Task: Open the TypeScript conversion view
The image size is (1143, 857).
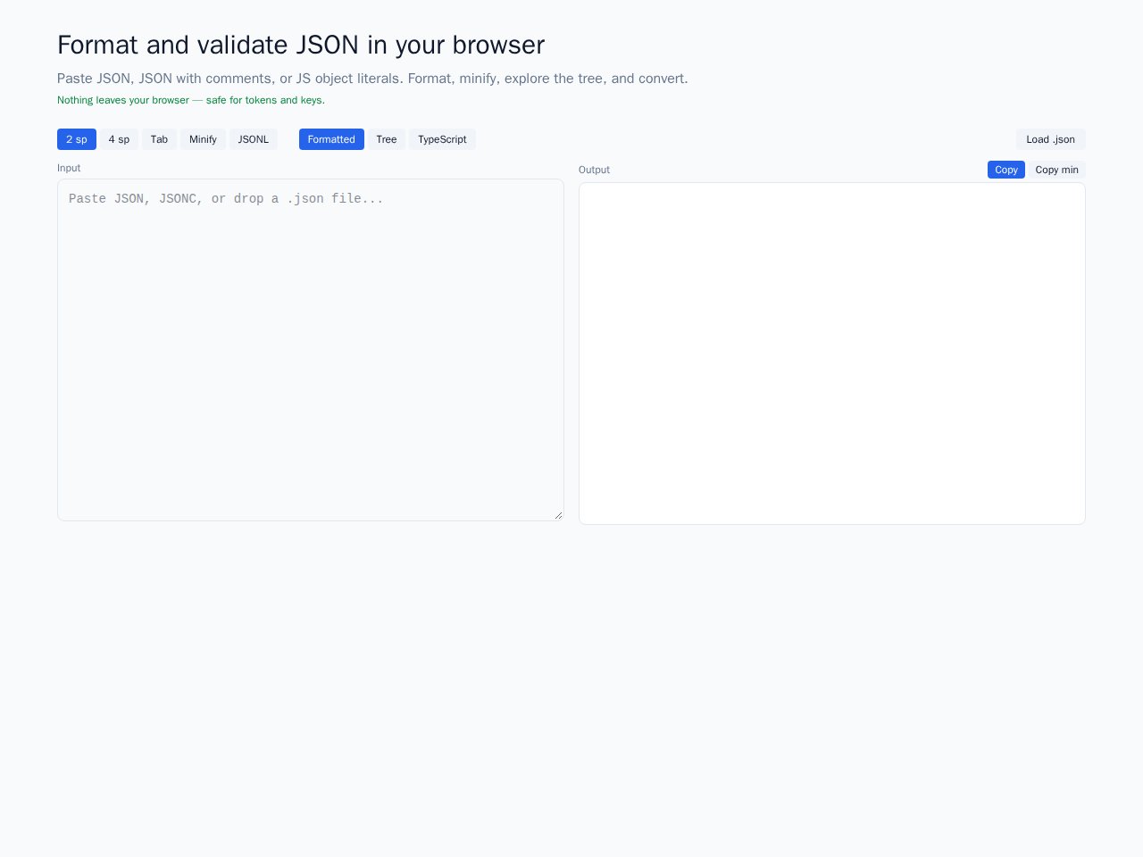Action: coord(442,139)
